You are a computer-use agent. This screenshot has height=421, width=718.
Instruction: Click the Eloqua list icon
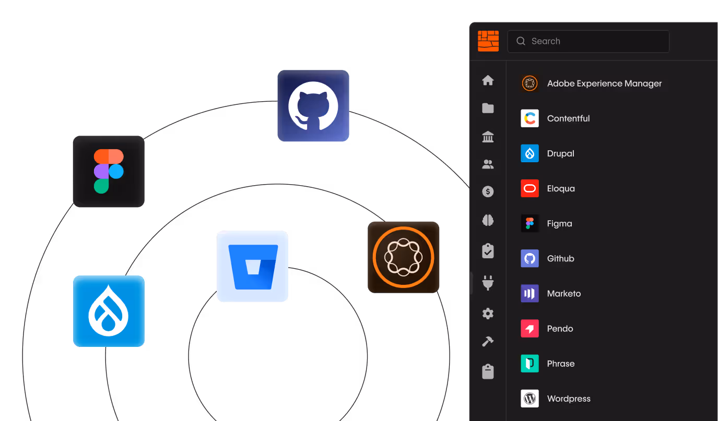[x=529, y=188]
